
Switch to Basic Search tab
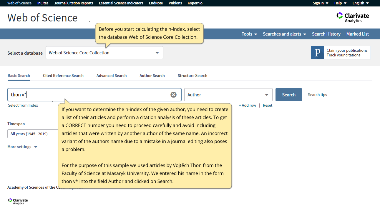19,76
